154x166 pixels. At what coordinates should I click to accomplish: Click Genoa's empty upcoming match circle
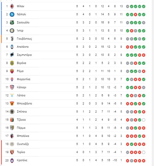143,120
